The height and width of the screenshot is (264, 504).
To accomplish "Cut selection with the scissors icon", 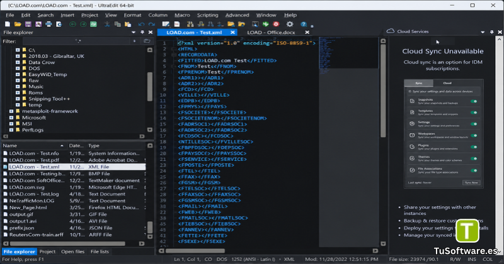I will pyautogui.click(x=106, y=24).
